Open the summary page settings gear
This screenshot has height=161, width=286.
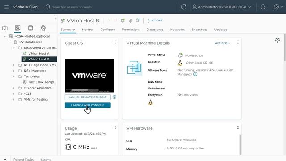click(x=278, y=40)
